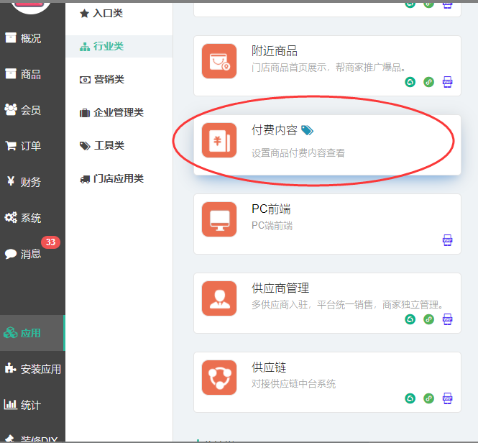Select the 应用 apps menu
Screen dimensions: 478x443
point(32,333)
